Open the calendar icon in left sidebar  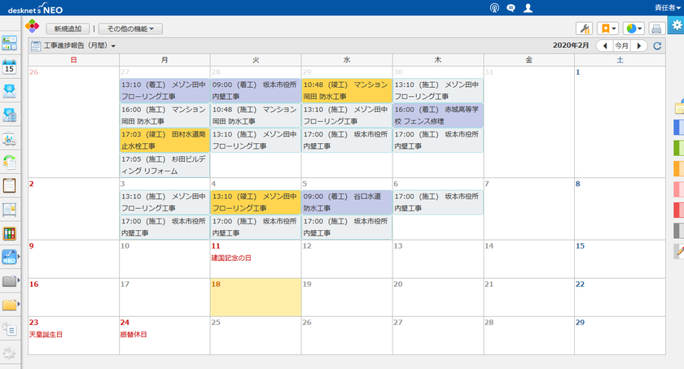tap(10, 67)
